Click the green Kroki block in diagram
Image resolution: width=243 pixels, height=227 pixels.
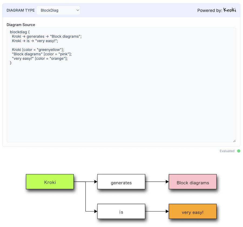50,182
